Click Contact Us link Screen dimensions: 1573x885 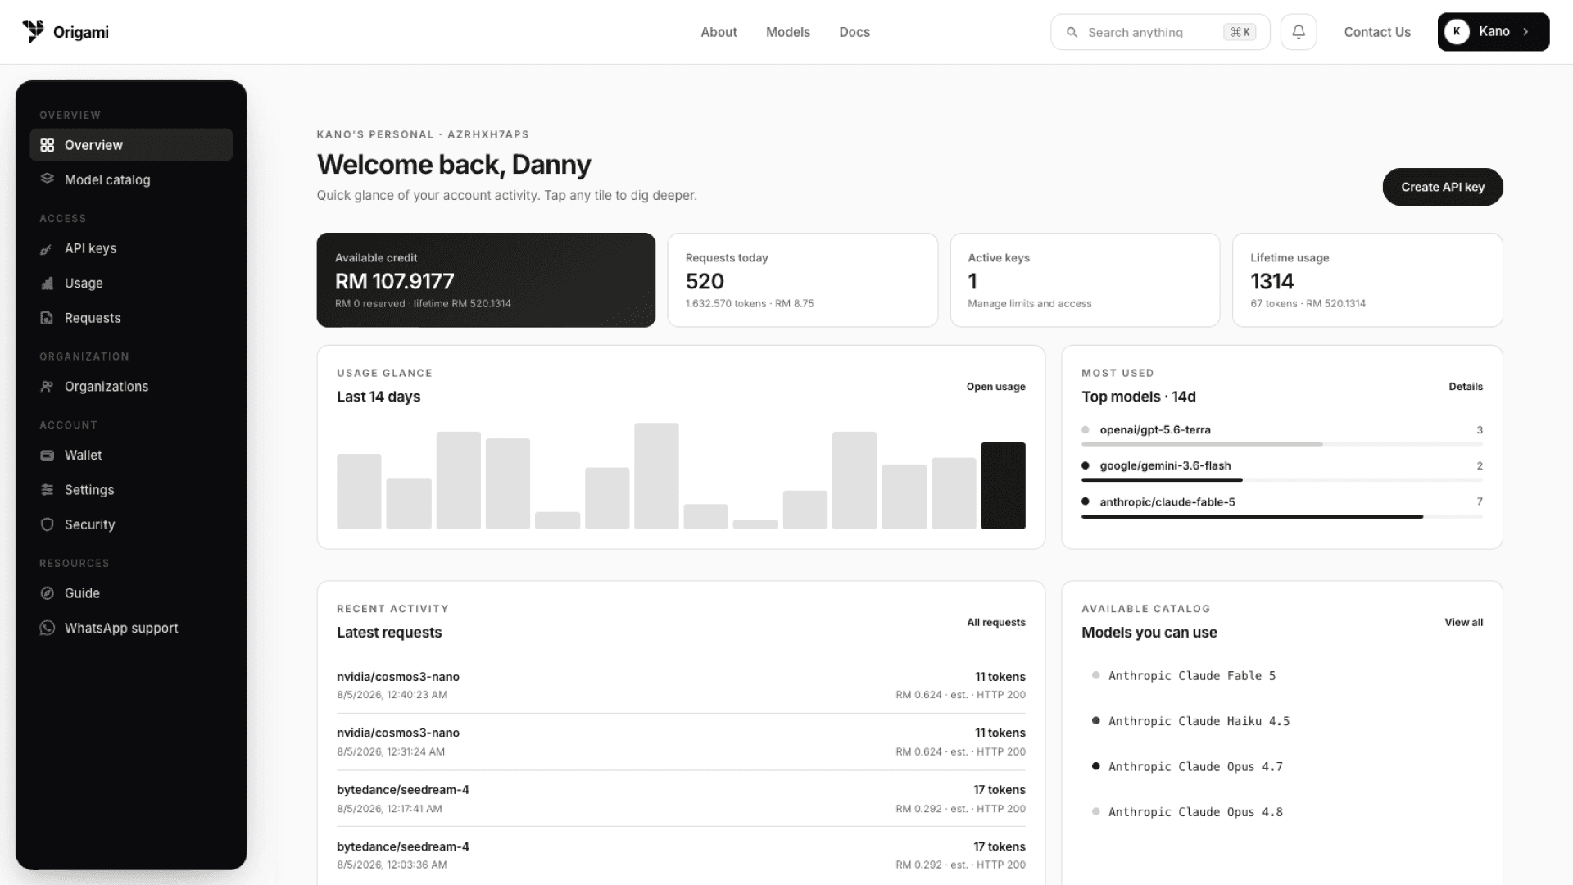(1377, 32)
